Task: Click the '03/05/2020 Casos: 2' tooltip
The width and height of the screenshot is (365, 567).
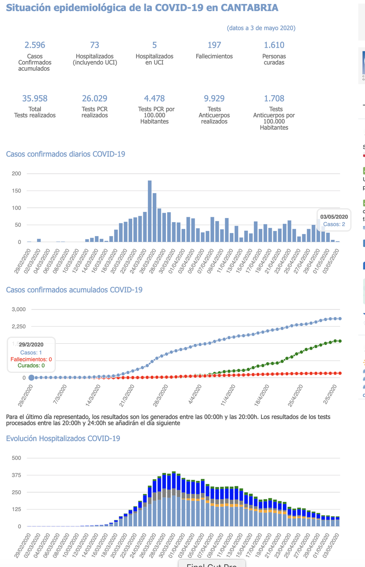Action: 334,220
